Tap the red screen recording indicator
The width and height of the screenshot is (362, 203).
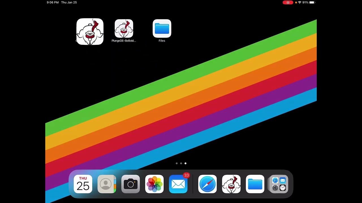coord(288,3)
